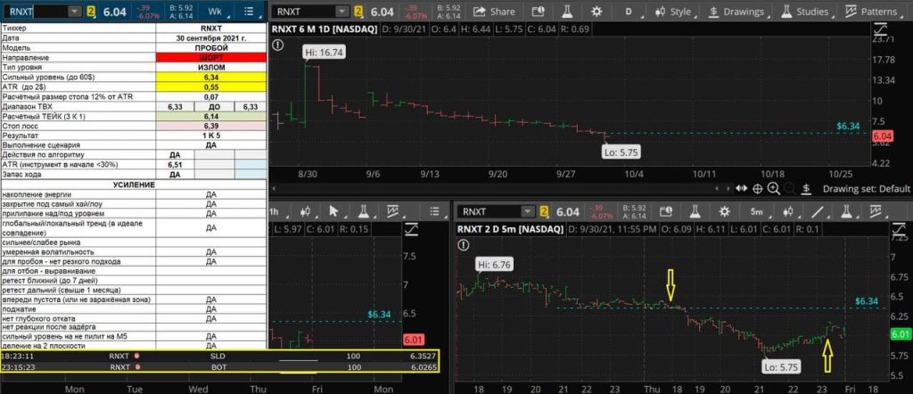Open the Patterns menu
Viewport: 913px width, 394px height.
872,11
